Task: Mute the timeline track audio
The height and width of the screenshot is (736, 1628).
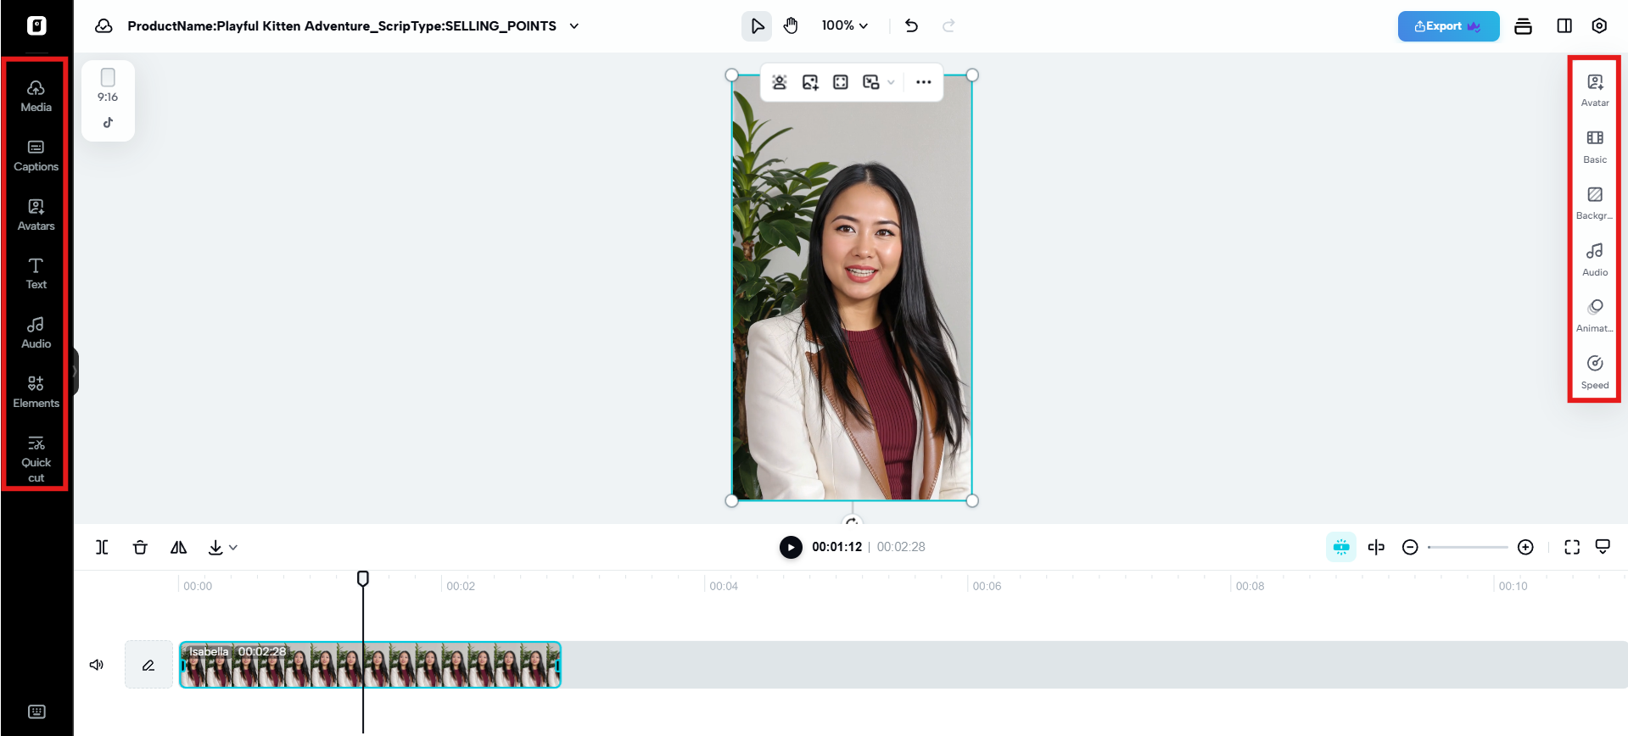Action: (x=97, y=665)
